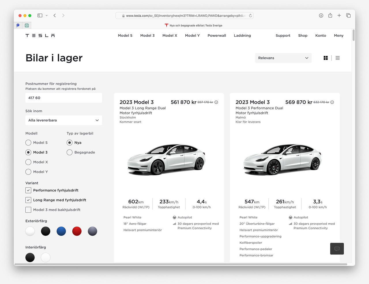Select the Begagnade inventory type
This screenshot has height=284, width=369.
(x=69, y=152)
